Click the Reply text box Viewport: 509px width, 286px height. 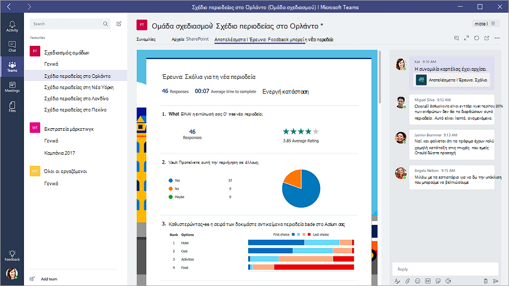(x=445, y=269)
